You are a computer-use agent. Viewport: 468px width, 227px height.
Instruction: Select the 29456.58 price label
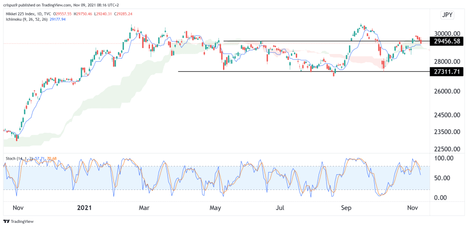pyautogui.click(x=447, y=42)
